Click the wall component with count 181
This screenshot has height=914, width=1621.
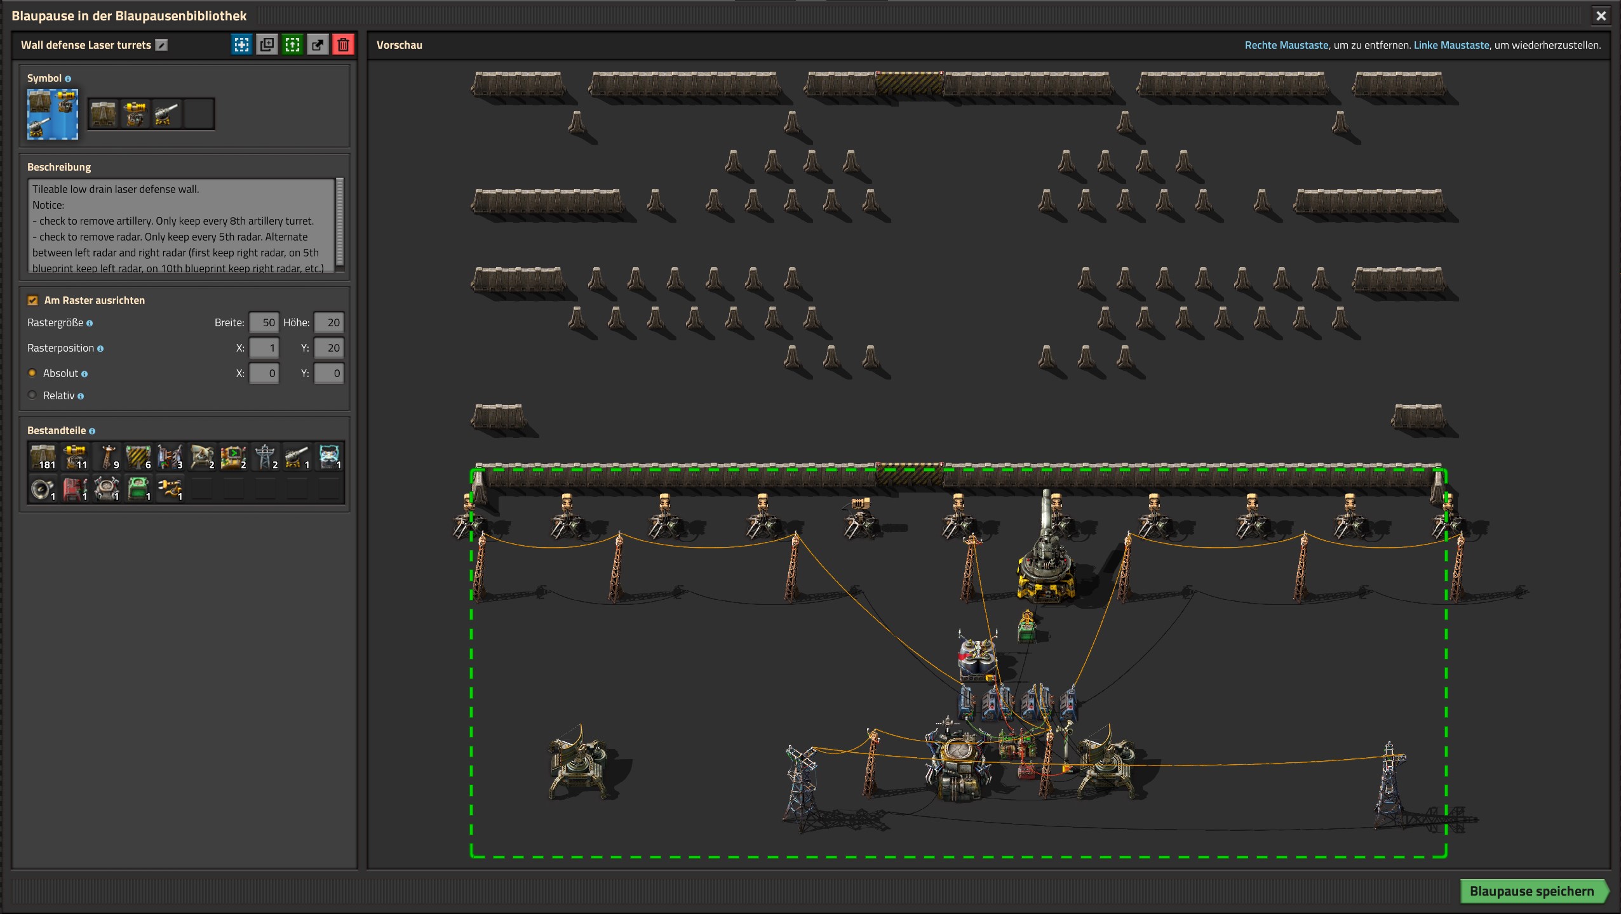point(43,457)
